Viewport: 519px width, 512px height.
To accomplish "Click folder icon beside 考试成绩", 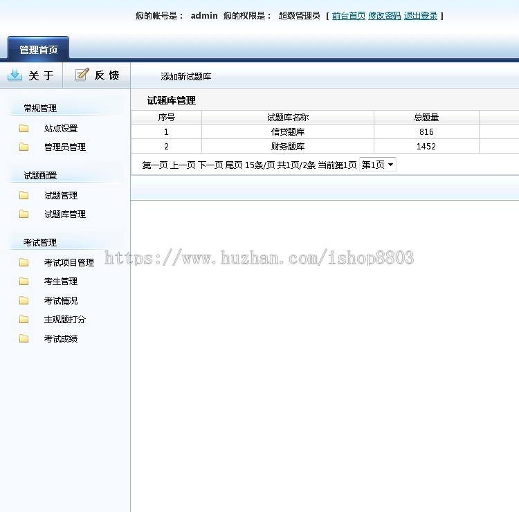I will (24, 338).
